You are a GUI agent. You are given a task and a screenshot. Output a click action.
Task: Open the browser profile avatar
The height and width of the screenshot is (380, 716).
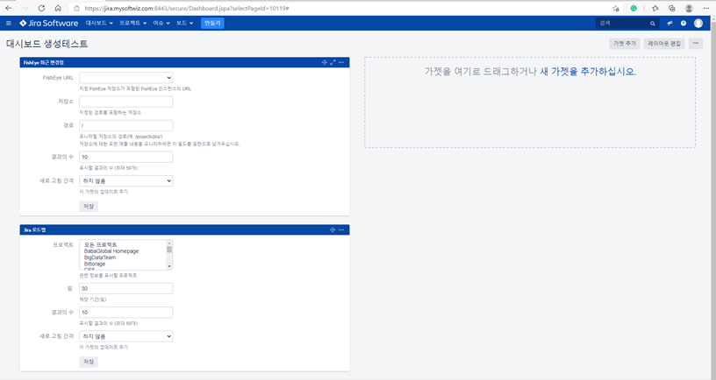click(x=689, y=8)
